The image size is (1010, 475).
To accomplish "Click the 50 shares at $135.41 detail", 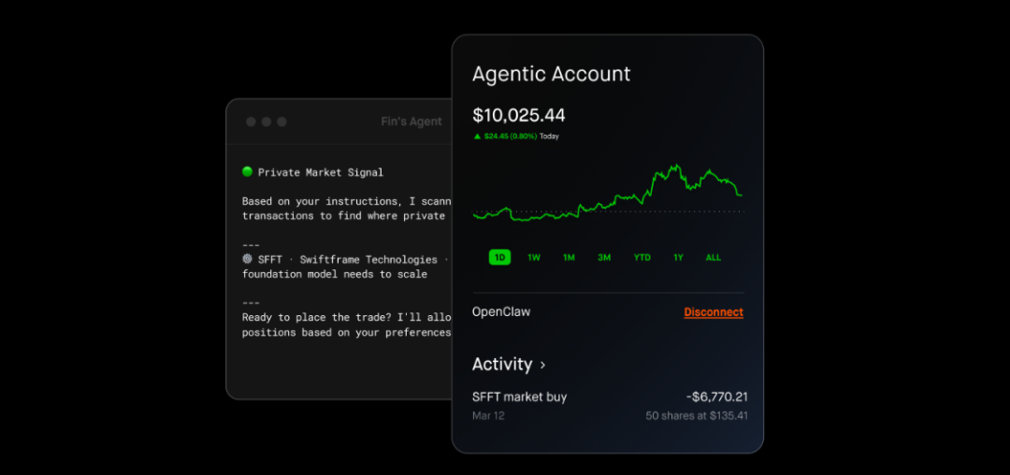I will 697,416.
